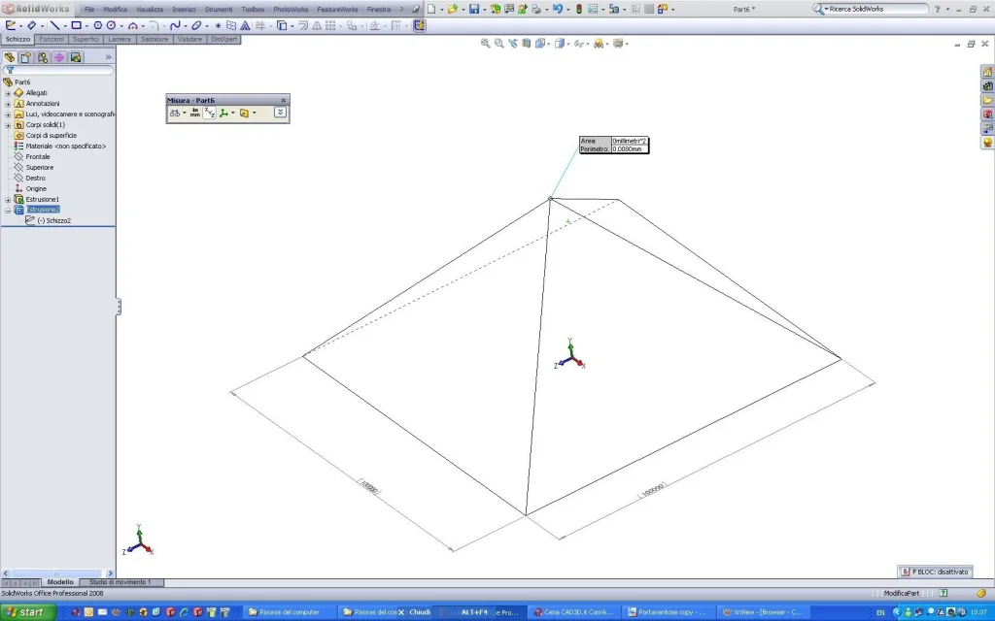Open the ConfigurationManager tab
This screenshot has height=621, width=995.
click(43, 57)
